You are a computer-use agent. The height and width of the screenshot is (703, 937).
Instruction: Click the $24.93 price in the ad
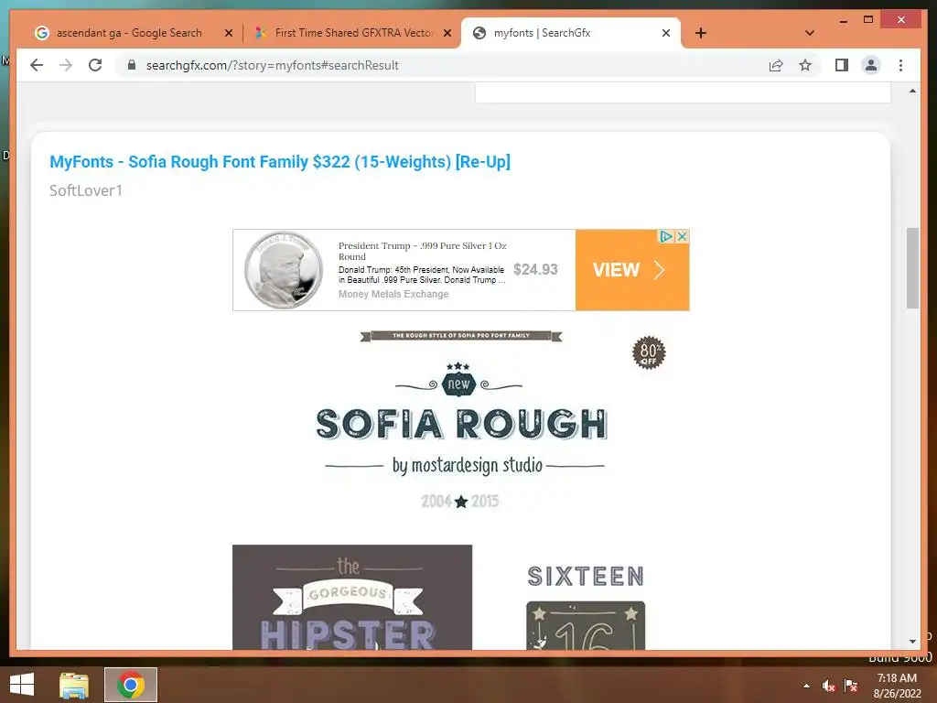point(535,270)
